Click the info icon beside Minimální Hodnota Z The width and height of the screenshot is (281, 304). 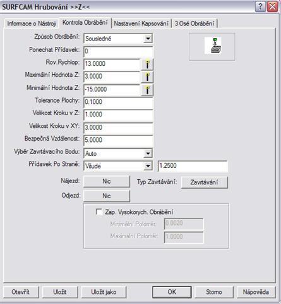(147, 90)
